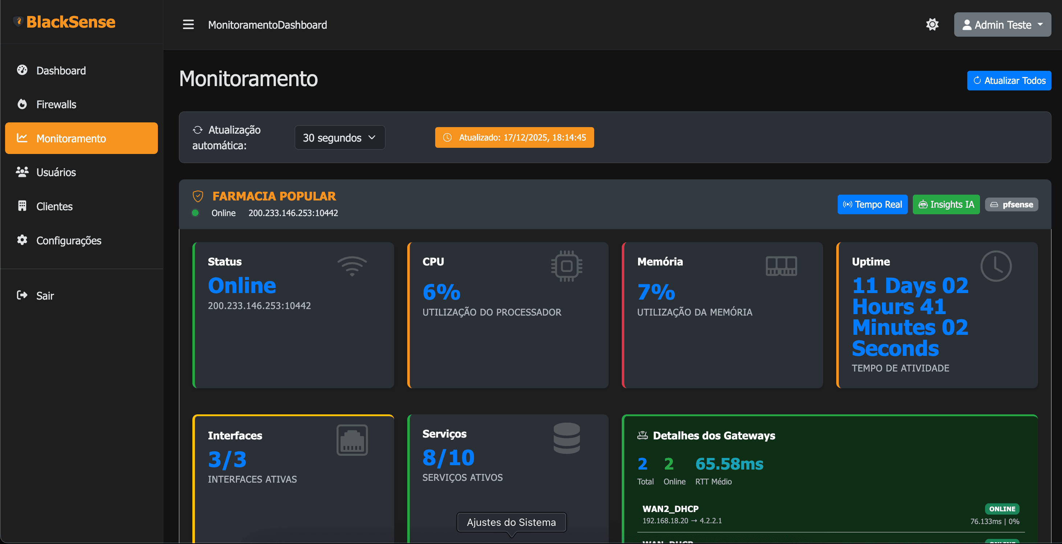Click the Atualizar Todos button
This screenshot has width=1062, height=544.
tap(1009, 80)
